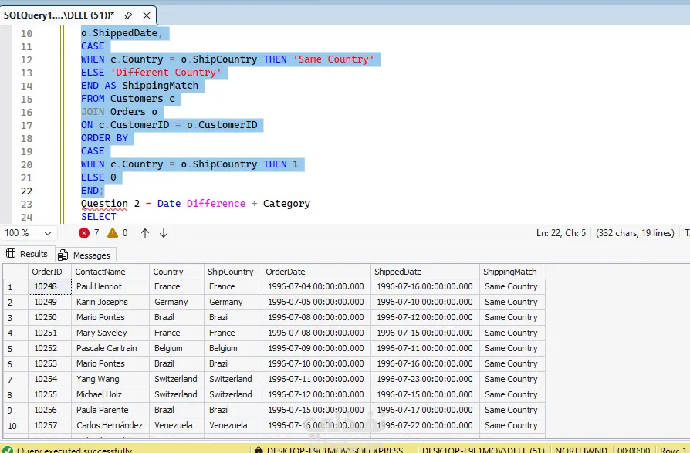The image size is (690, 453).
Task: Switch to the Messages tab
Action: click(x=91, y=255)
